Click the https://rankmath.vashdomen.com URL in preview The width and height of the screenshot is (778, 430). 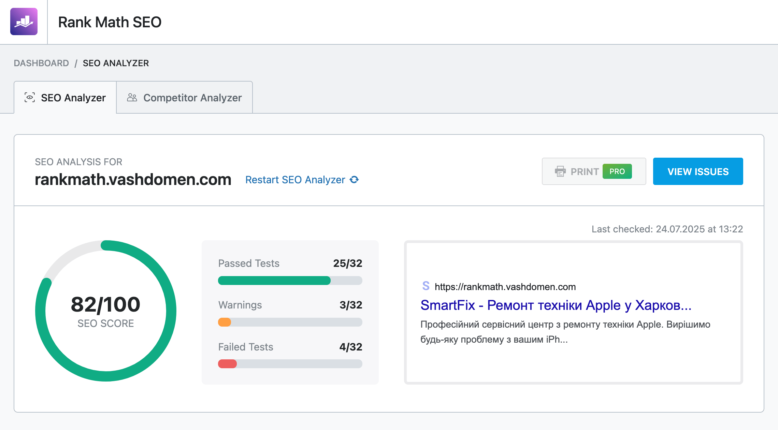[x=505, y=287]
